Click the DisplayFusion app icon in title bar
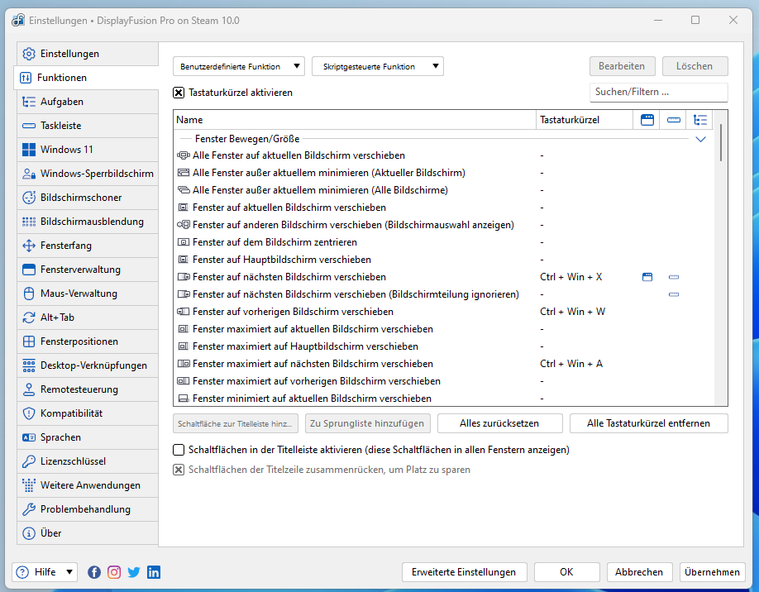759x592 pixels. click(x=18, y=21)
